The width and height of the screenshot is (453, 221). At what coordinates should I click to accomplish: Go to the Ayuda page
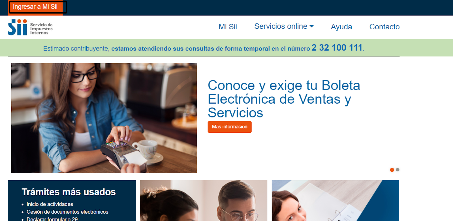(341, 27)
